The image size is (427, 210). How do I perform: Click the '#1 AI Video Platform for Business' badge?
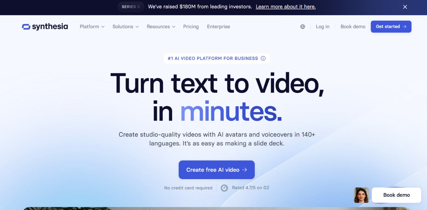[x=217, y=58]
